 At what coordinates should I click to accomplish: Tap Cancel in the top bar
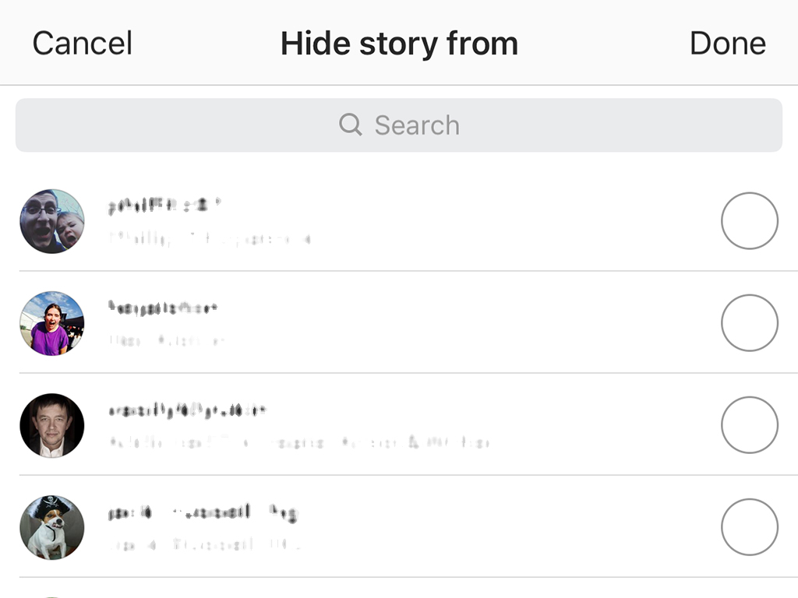[x=82, y=43]
